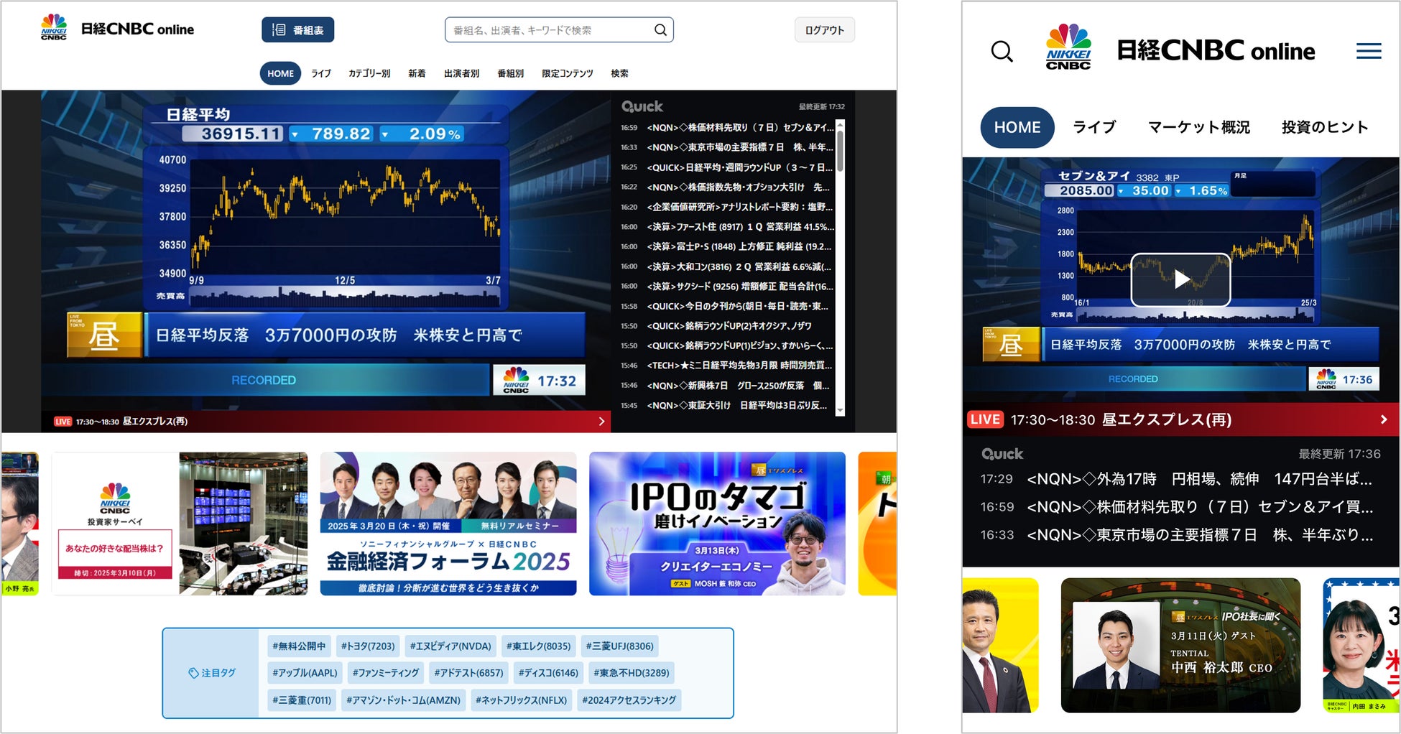Viewport: 1401px width, 734px height.
Task: Tap the arrow on mobile LIVE 昼エクスプレス bar
Action: coord(1384,419)
